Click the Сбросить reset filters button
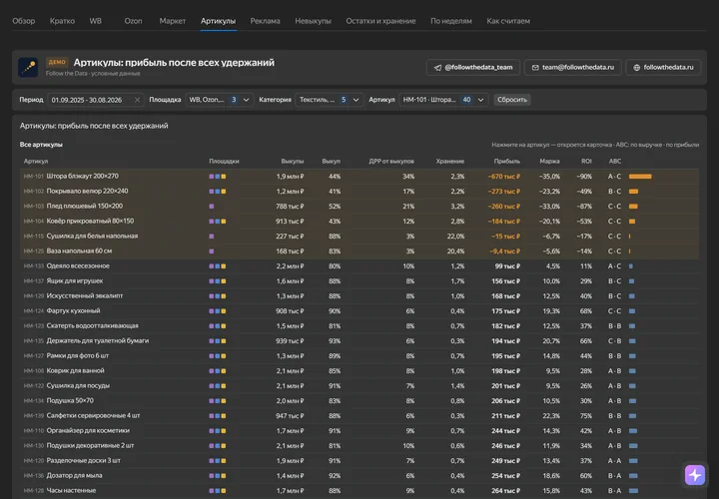 (512, 100)
